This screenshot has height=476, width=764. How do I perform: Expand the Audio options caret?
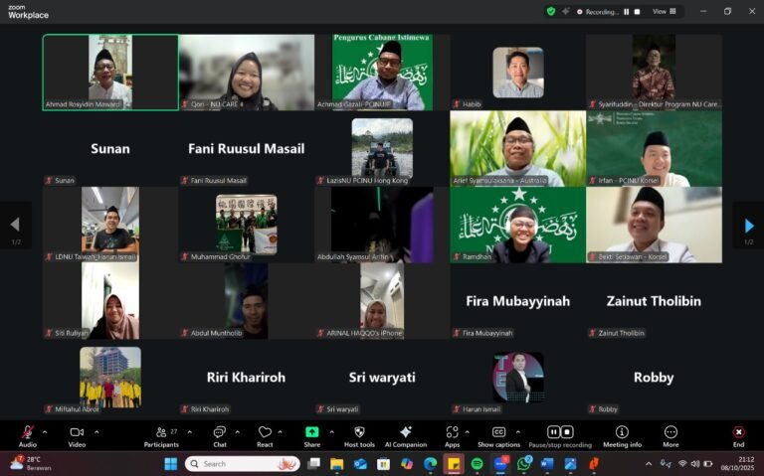click(44, 431)
